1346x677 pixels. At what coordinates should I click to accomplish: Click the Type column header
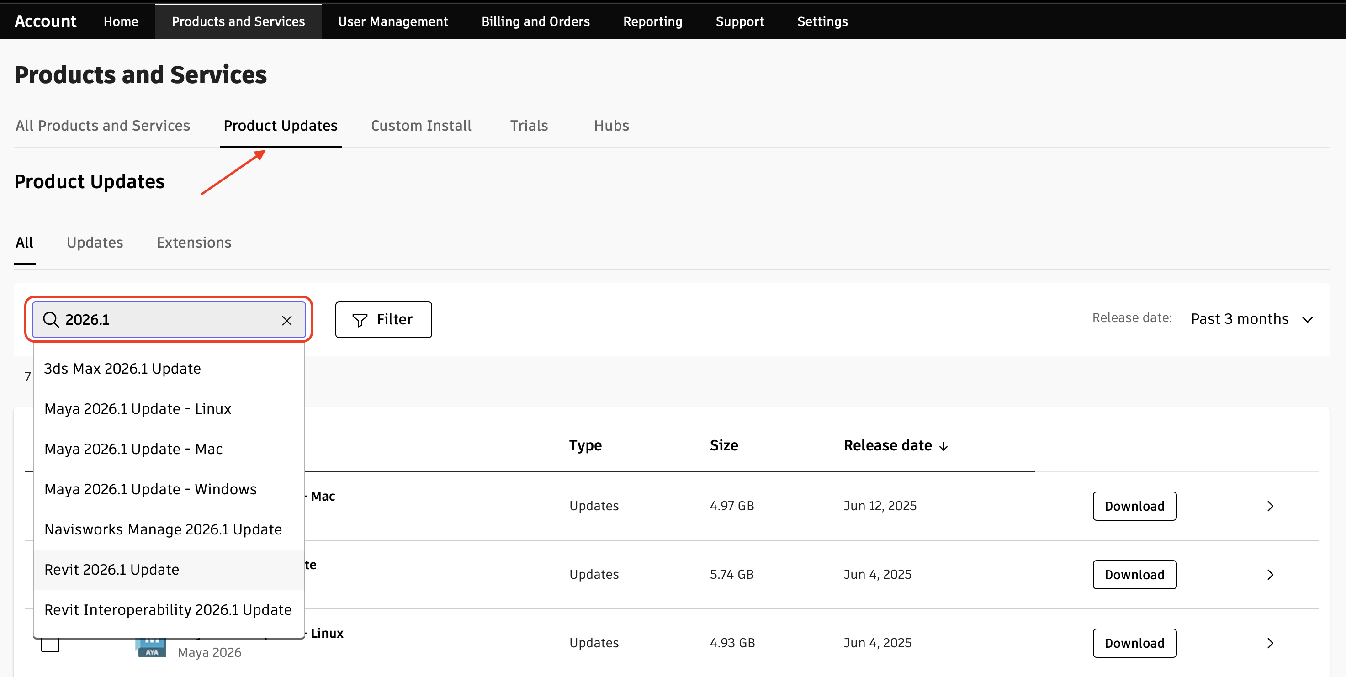click(585, 445)
